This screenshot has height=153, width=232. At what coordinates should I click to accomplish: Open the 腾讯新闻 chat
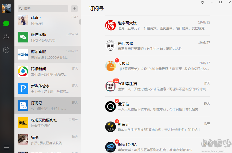coord(48,71)
